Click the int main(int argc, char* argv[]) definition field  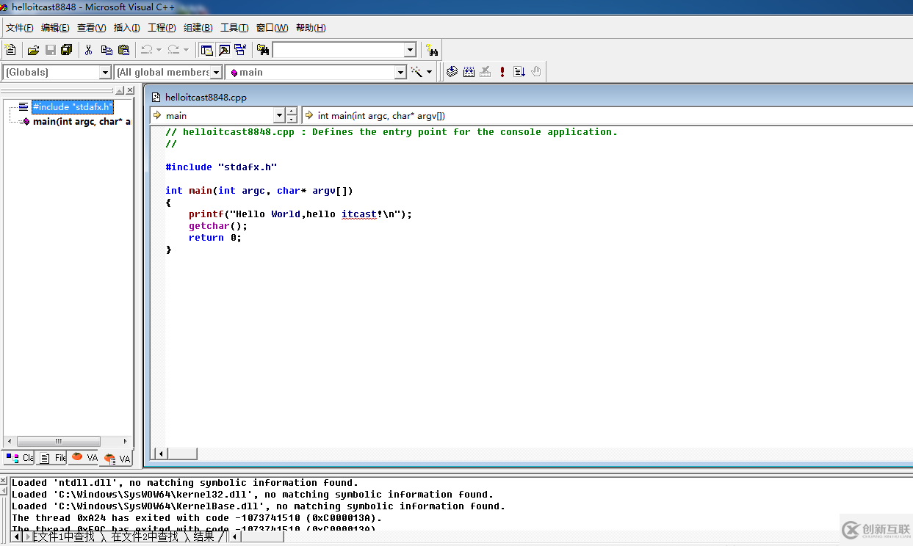coord(606,115)
